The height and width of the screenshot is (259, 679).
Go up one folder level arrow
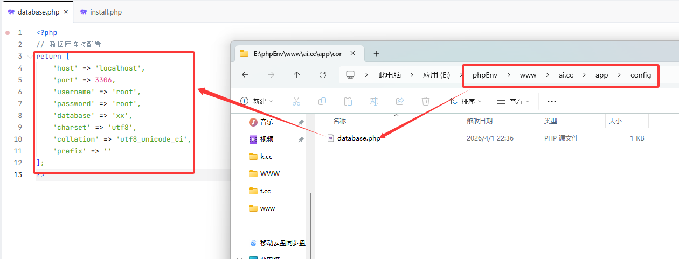pos(297,75)
